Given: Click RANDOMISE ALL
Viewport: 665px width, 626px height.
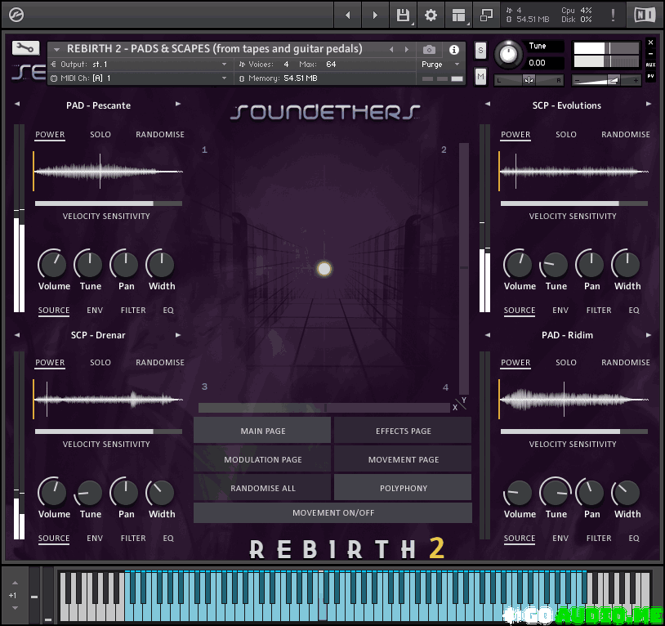Looking at the screenshot, I should coord(262,488).
